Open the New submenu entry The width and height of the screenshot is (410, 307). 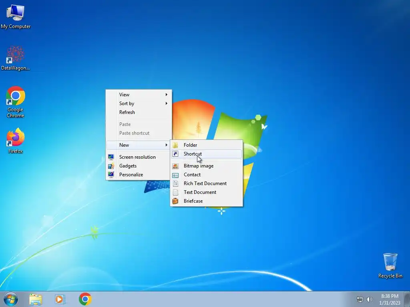(139, 145)
